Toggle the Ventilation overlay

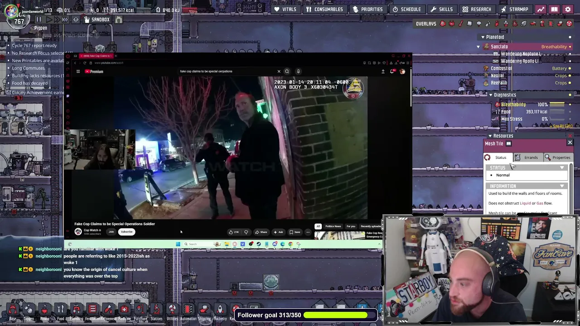(497, 24)
